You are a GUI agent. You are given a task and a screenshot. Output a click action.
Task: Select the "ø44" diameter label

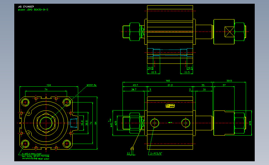[x=250, y=123]
